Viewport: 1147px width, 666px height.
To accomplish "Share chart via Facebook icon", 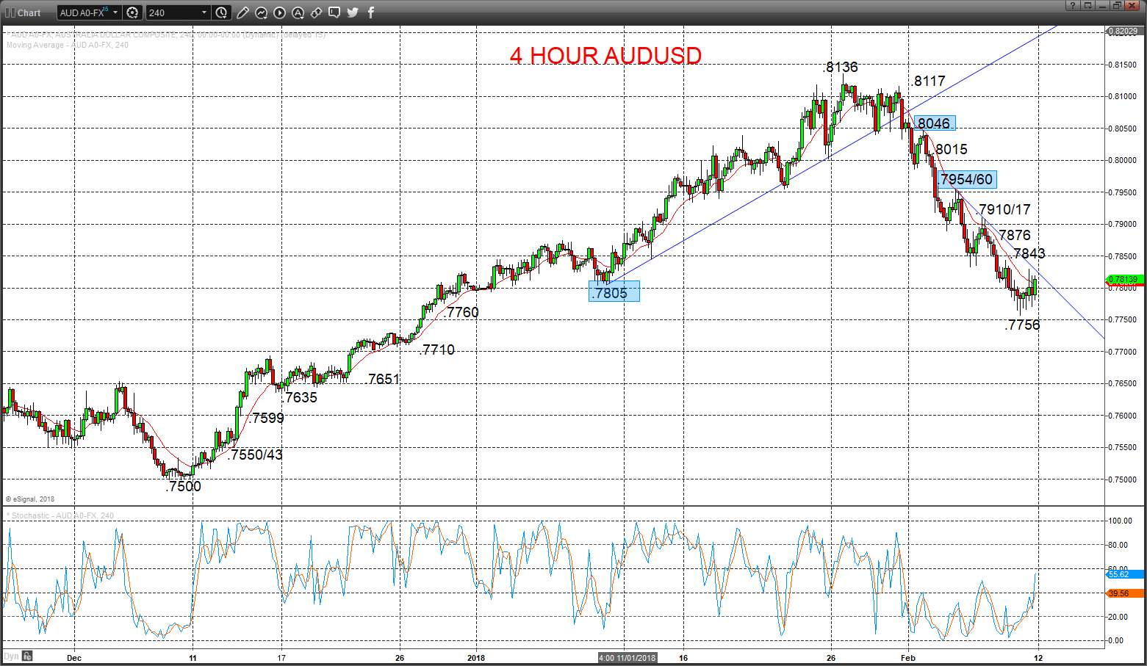I will point(370,12).
